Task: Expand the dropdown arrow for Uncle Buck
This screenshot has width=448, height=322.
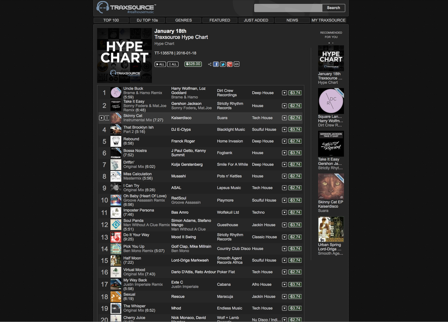Action: coord(284,93)
